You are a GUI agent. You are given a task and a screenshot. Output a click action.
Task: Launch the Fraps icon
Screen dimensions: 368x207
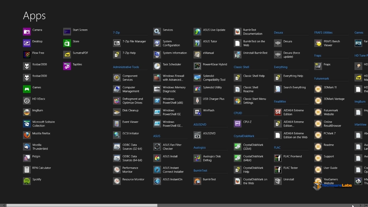click(318, 66)
